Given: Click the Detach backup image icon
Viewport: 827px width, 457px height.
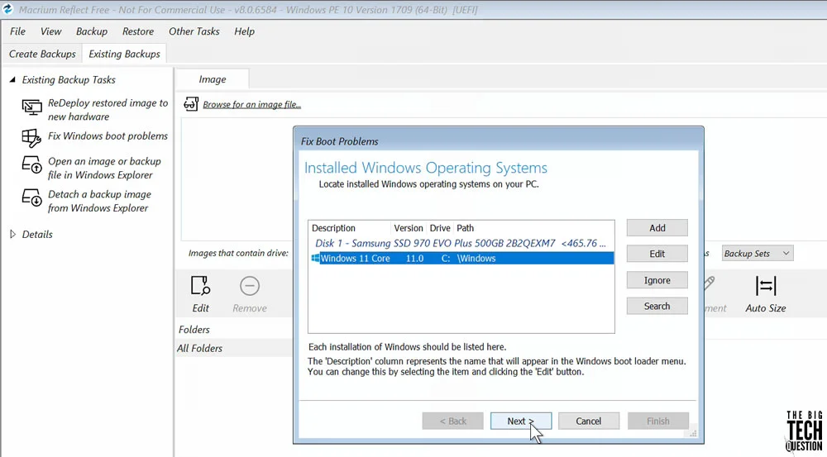Looking at the screenshot, I should [x=31, y=198].
